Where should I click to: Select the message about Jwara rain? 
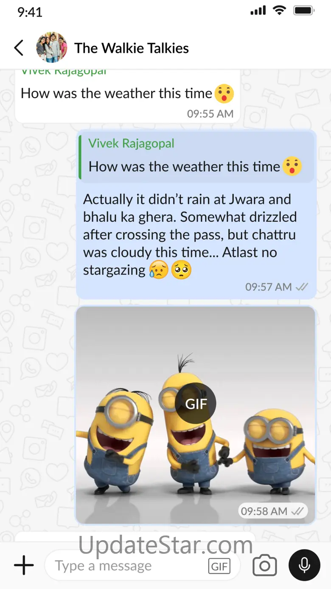click(x=190, y=234)
